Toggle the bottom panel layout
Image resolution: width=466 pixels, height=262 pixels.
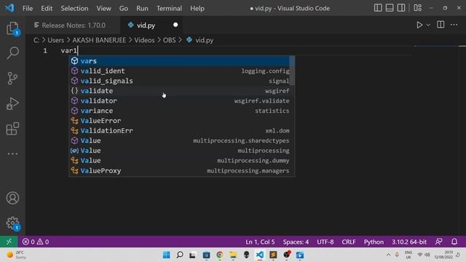[390, 8]
